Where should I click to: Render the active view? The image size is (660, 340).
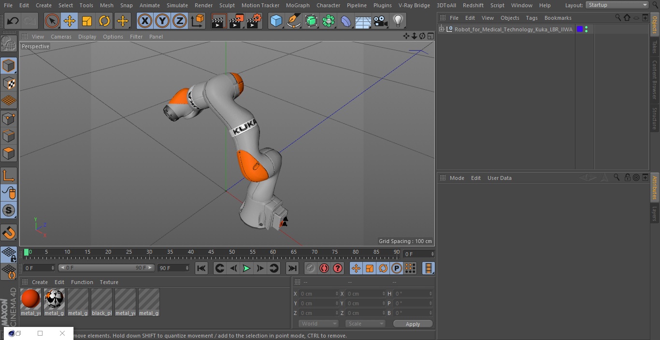219,21
